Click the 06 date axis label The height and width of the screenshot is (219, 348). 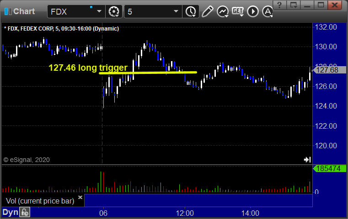(103, 213)
